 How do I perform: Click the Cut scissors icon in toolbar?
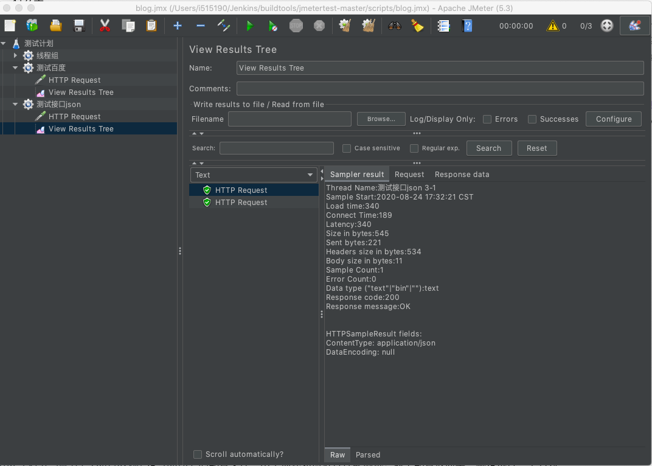pyautogui.click(x=105, y=26)
